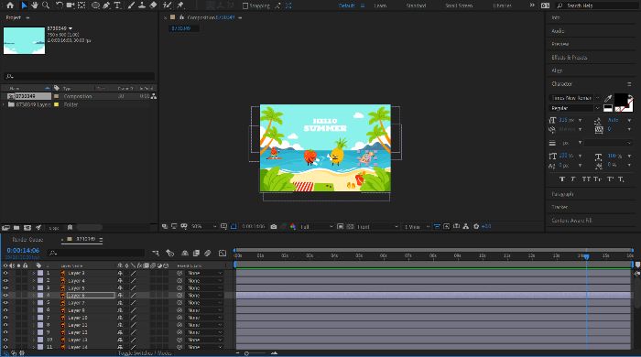Click Create new composition icon in Project panel
This screenshot has width=641, height=357.
click(x=27, y=228)
